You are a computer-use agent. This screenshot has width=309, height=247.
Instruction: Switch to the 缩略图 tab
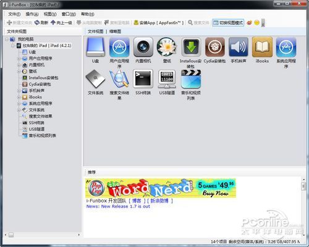[x=115, y=31]
